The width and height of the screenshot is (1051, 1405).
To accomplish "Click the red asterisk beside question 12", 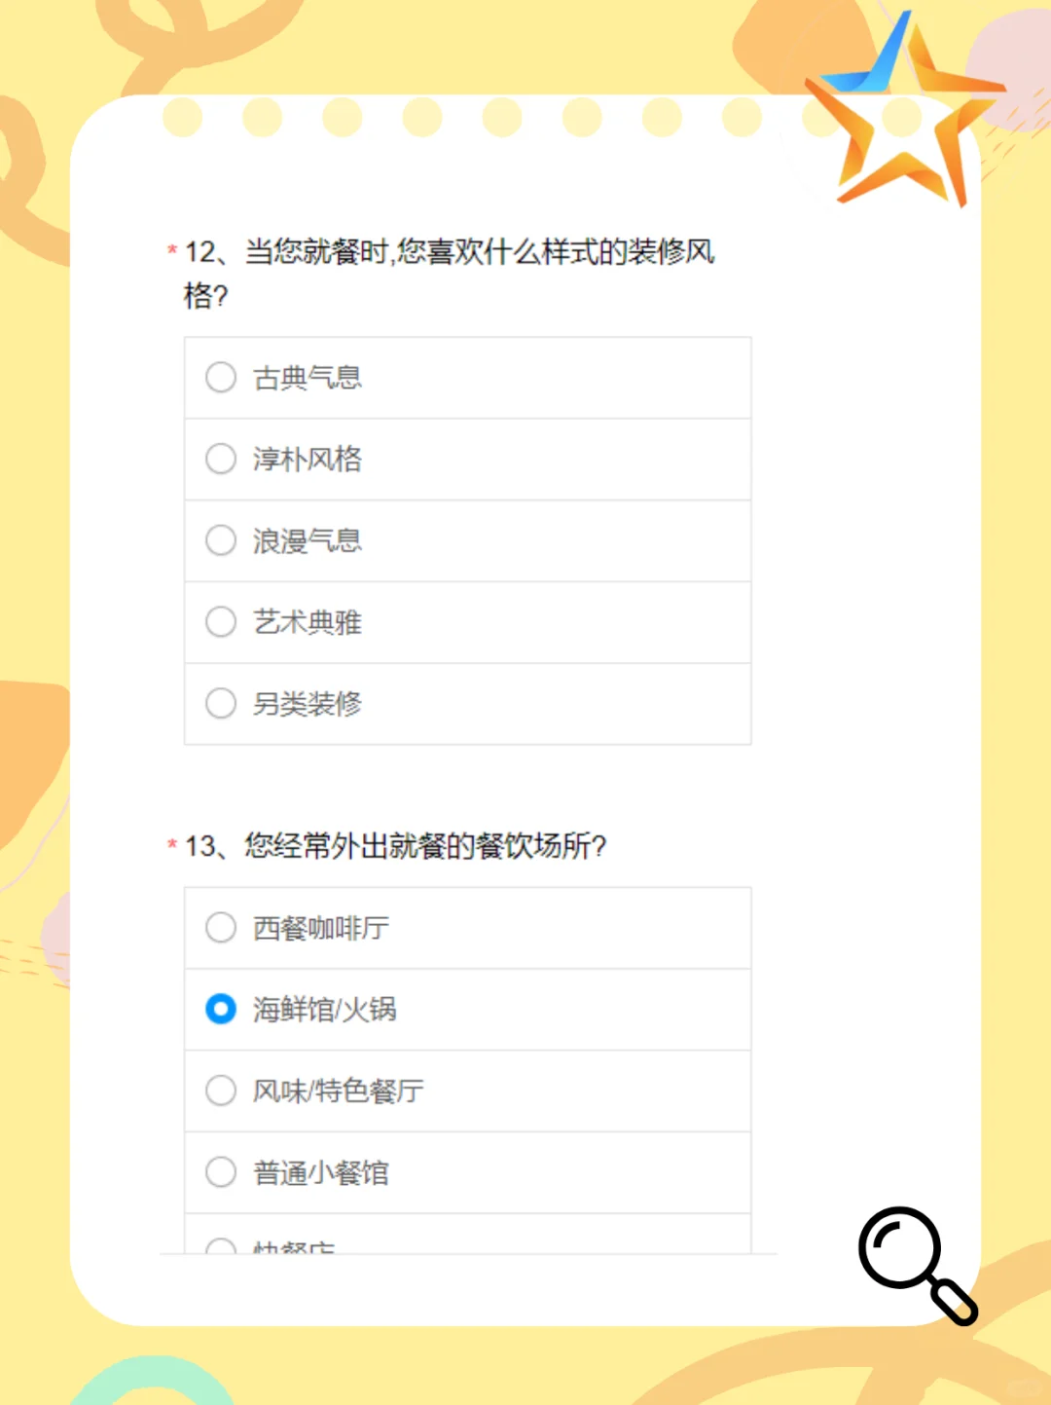I will (x=172, y=250).
